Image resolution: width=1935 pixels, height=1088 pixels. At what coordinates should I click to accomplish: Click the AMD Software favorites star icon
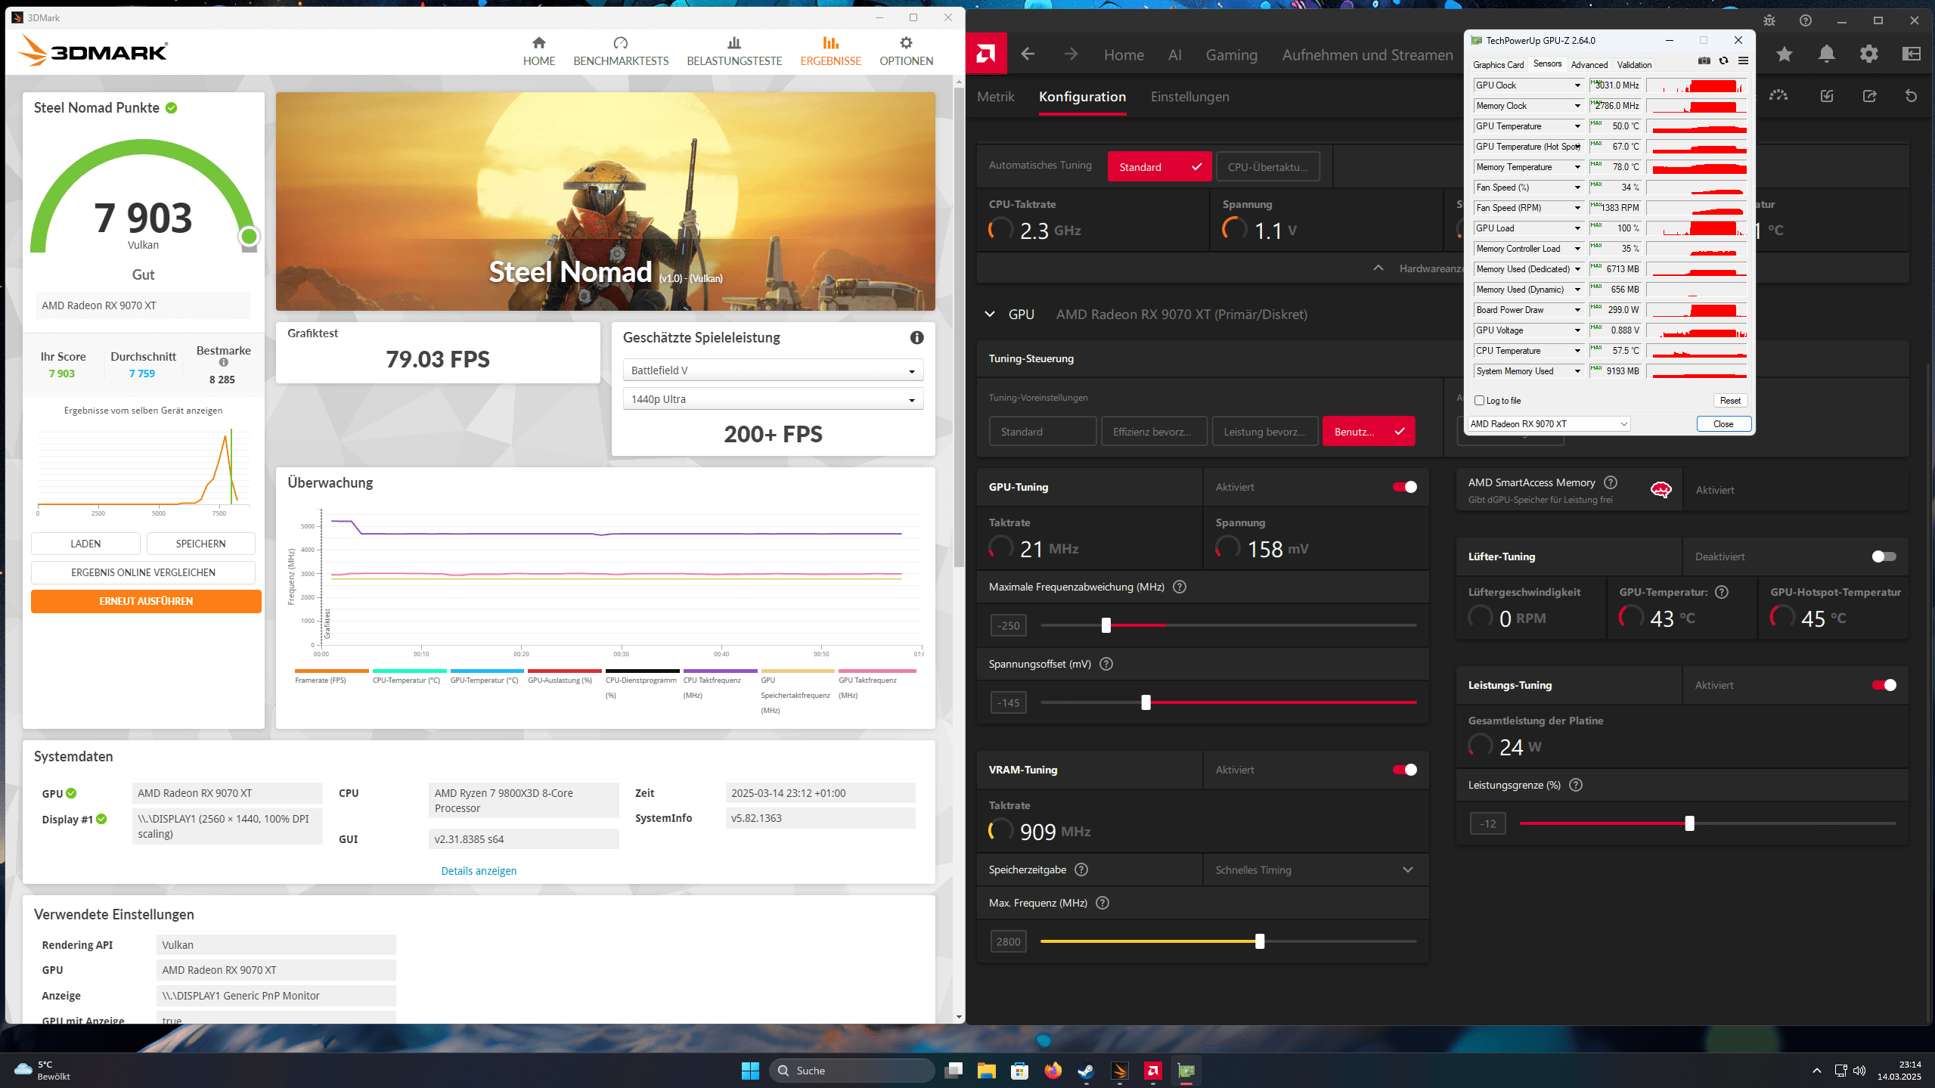tap(1785, 54)
